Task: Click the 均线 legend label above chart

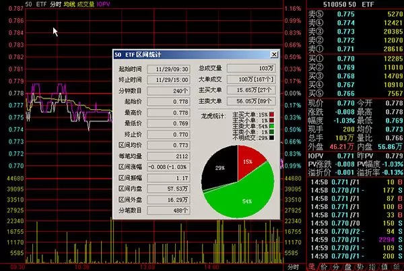Action: (69, 4)
